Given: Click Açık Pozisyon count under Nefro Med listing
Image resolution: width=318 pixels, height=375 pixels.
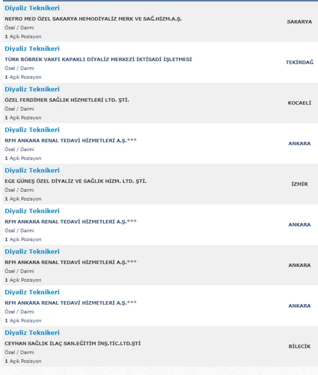Looking at the screenshot, I should tap(23, 37).
